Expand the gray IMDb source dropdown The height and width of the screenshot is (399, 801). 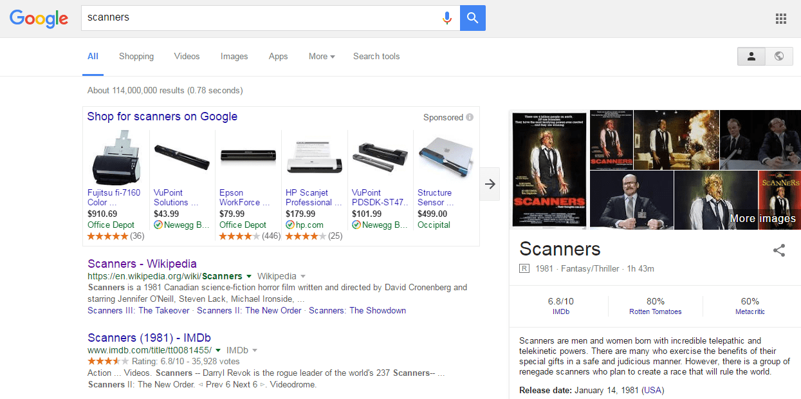(x=255, y=351)
